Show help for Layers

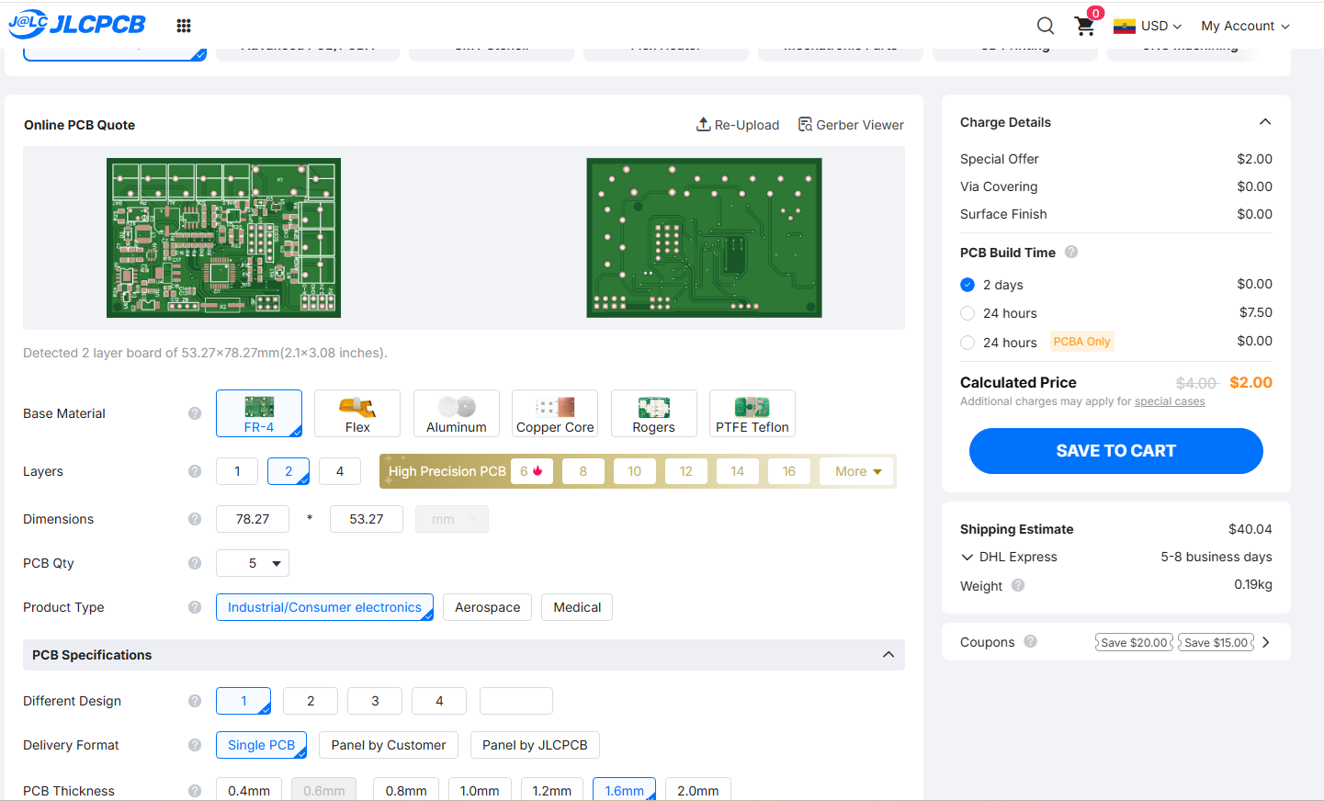coord(195,471)
